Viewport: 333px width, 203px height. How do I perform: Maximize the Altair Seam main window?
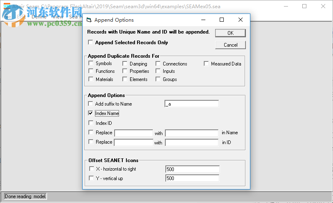[304, 6]
